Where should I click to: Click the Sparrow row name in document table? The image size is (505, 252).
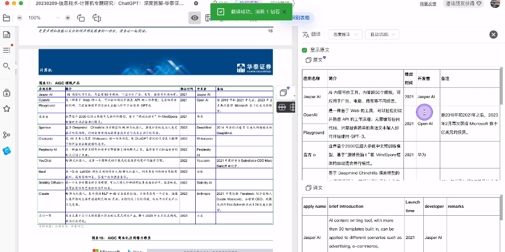(44, 127)
